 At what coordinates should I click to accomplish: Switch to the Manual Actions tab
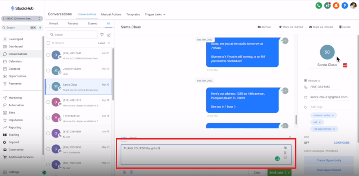(x=111, y=14)
